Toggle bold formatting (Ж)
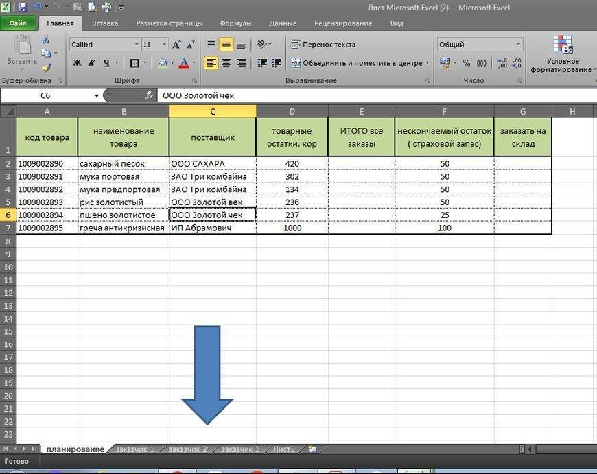Viewport: 597px width, 474px height. (x=76, y=62)
